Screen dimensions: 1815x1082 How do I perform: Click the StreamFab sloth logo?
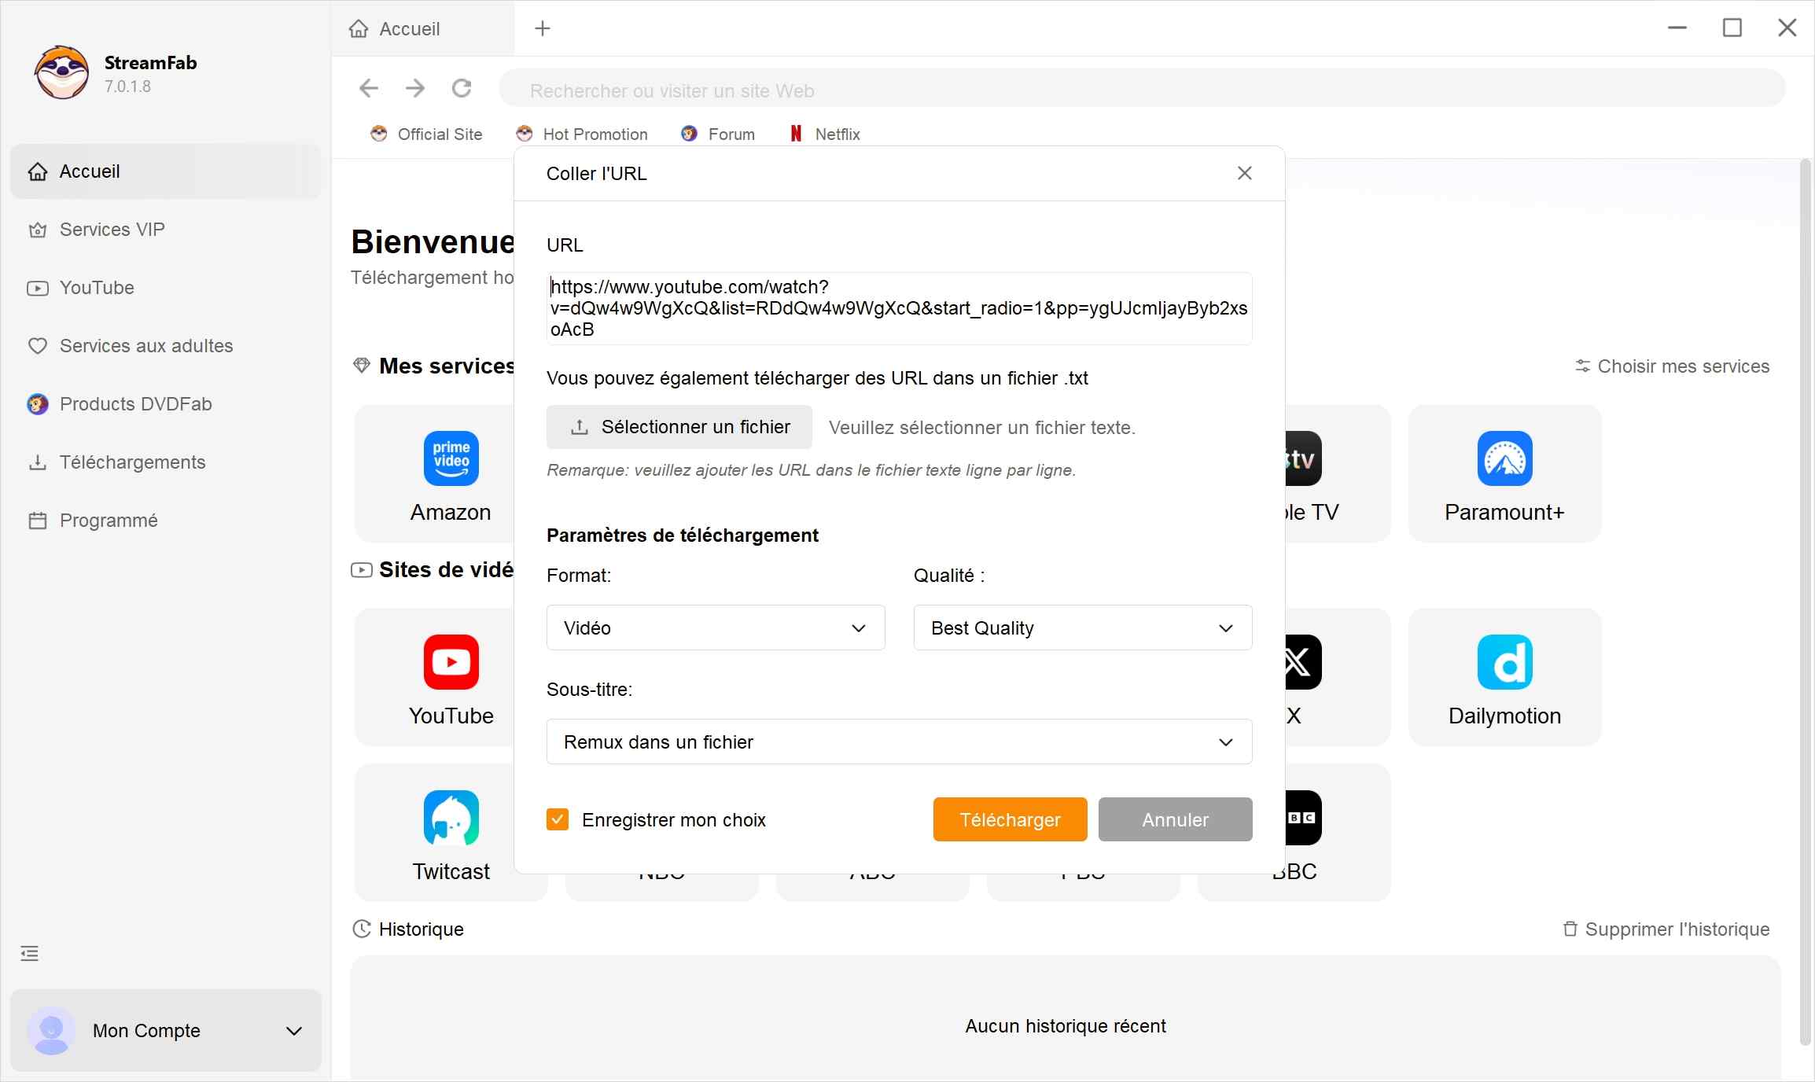point(61,72)
